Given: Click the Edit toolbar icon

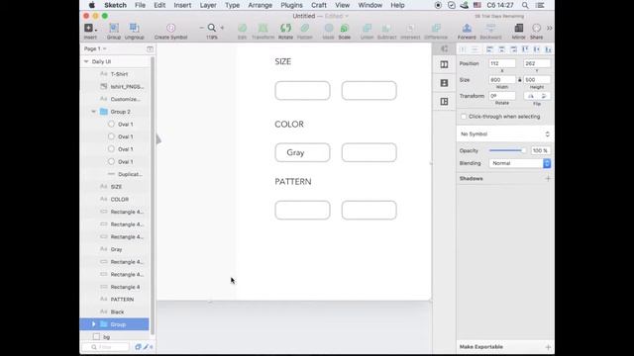Looking at the screenshot, I should [242, 28].
